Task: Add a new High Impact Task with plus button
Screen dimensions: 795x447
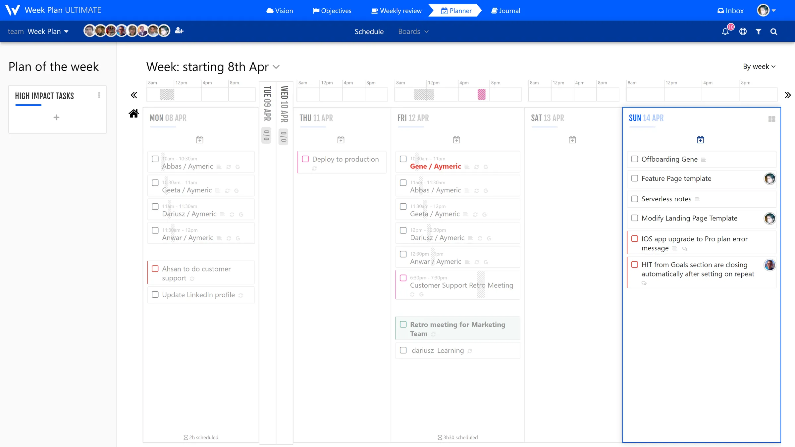Action: coord(57,118)
